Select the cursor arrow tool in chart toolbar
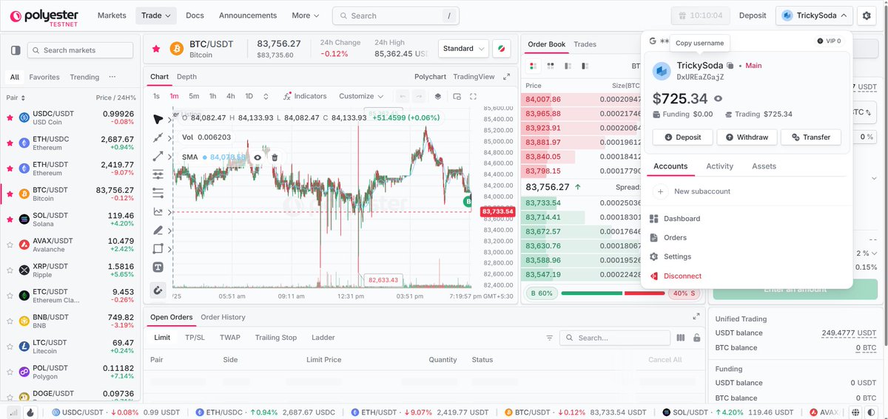 tap(158, 119)
